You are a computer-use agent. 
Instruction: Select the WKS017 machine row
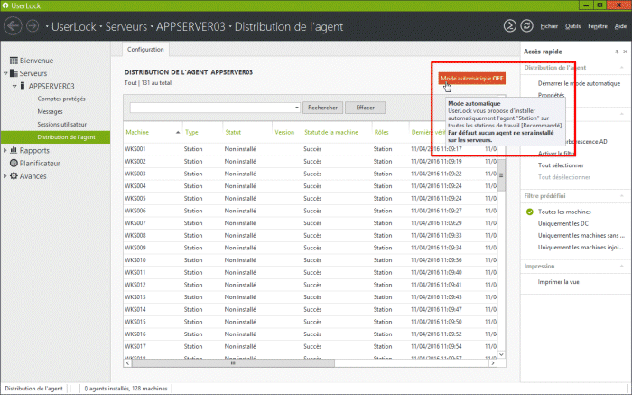(x=311, y=346)
